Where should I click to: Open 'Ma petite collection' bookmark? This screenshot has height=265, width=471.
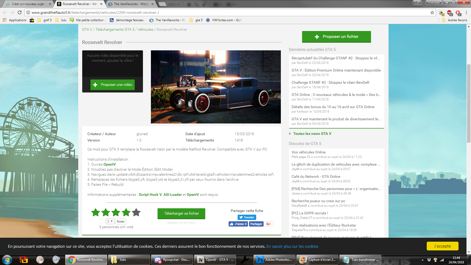point(88,20)
